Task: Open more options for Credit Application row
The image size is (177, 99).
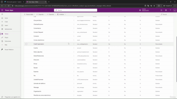Action: coord(74,44)
